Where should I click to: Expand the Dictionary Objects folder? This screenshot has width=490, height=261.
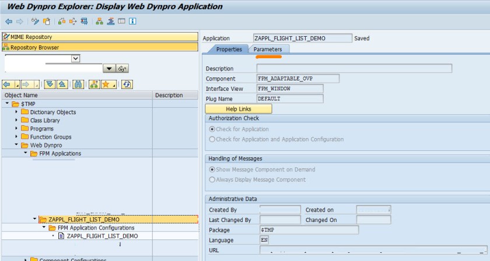[x=17, y=112]
